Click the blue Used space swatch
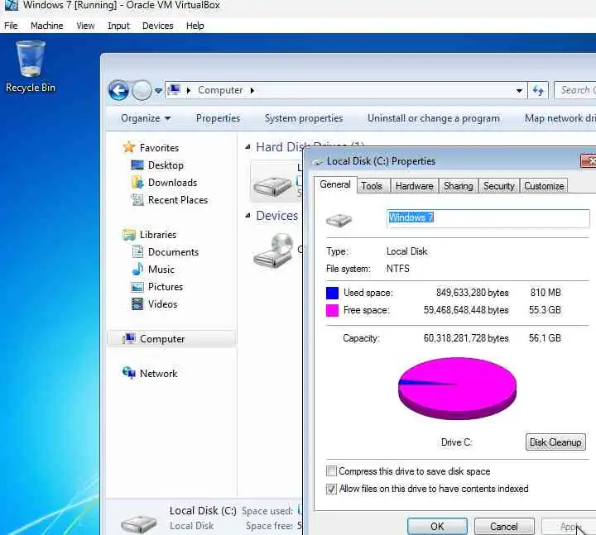This screenshot has width=596, height=535. [x=332, y=293]
